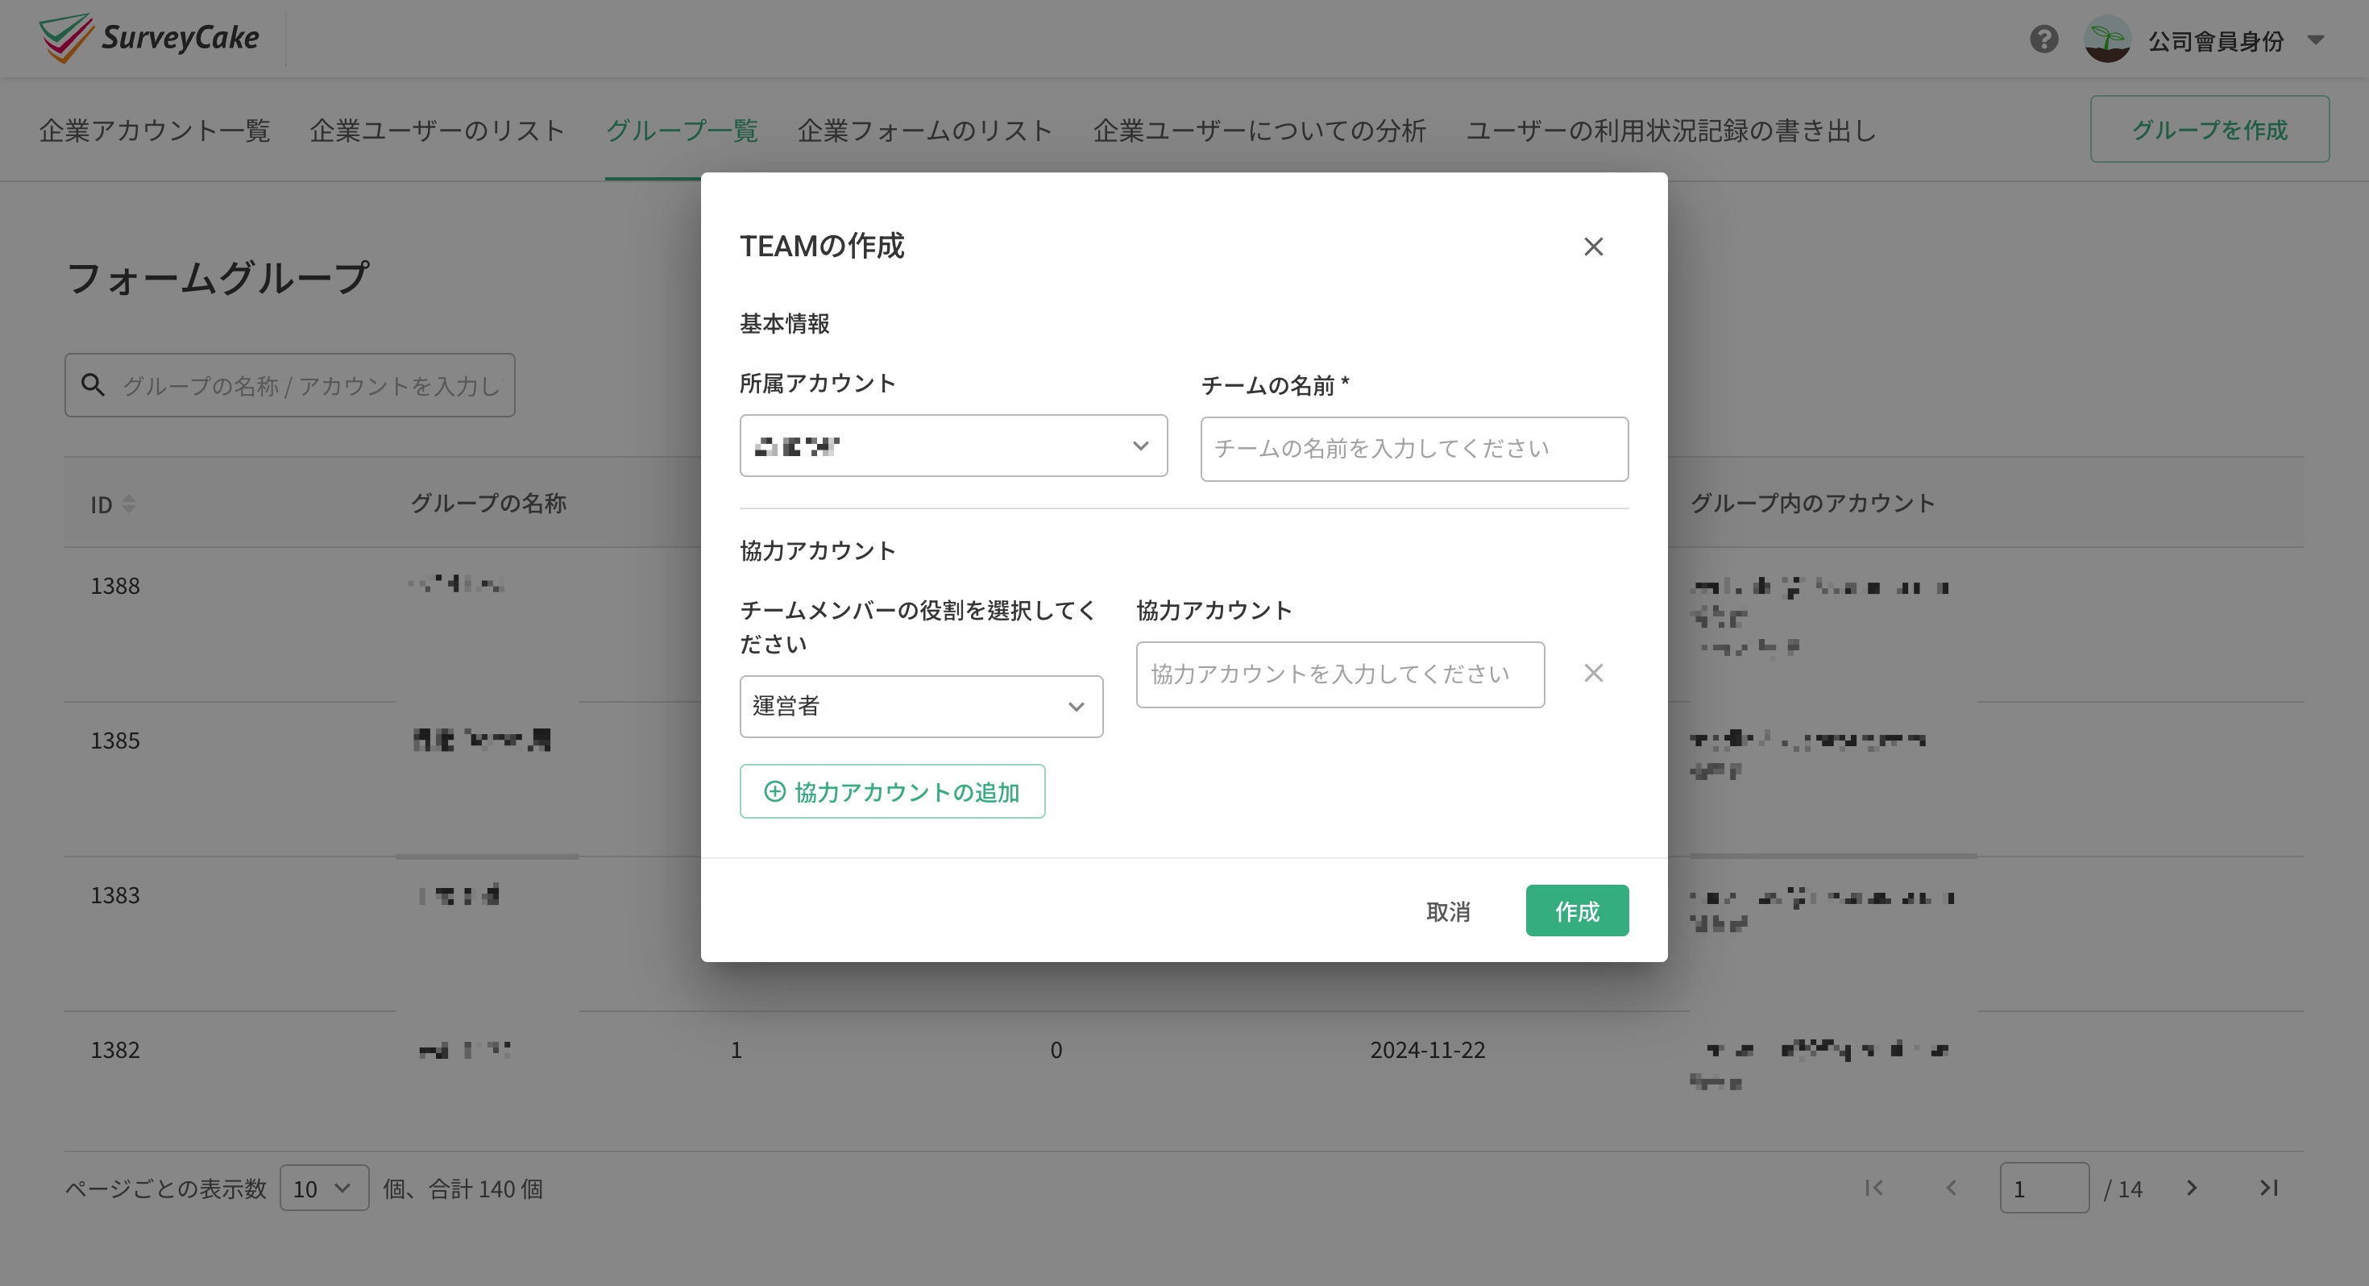Click the sprout profile avatar
The width and height of the screenshot is (2369, 1286).
(x=2107, y=39)
